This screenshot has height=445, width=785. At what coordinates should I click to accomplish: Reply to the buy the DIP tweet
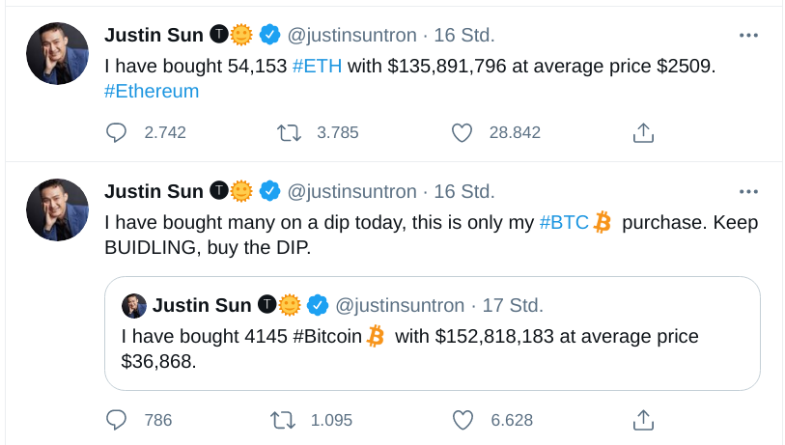116,420
